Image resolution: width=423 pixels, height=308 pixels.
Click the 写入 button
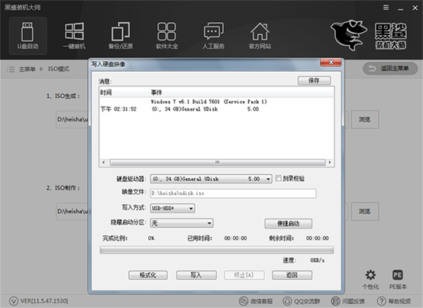click(x=196, y=275)
